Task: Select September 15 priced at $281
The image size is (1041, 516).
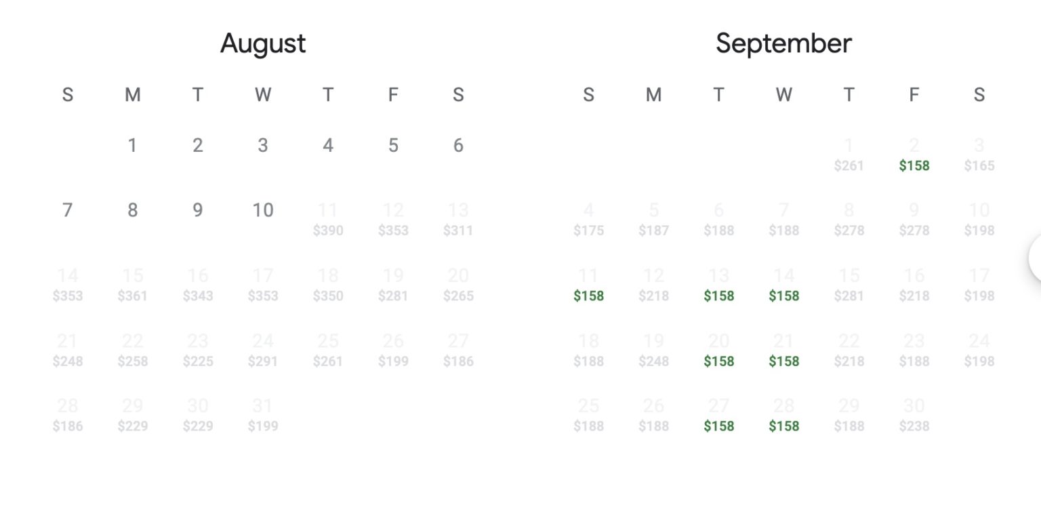Action: [x=849, y=285]
